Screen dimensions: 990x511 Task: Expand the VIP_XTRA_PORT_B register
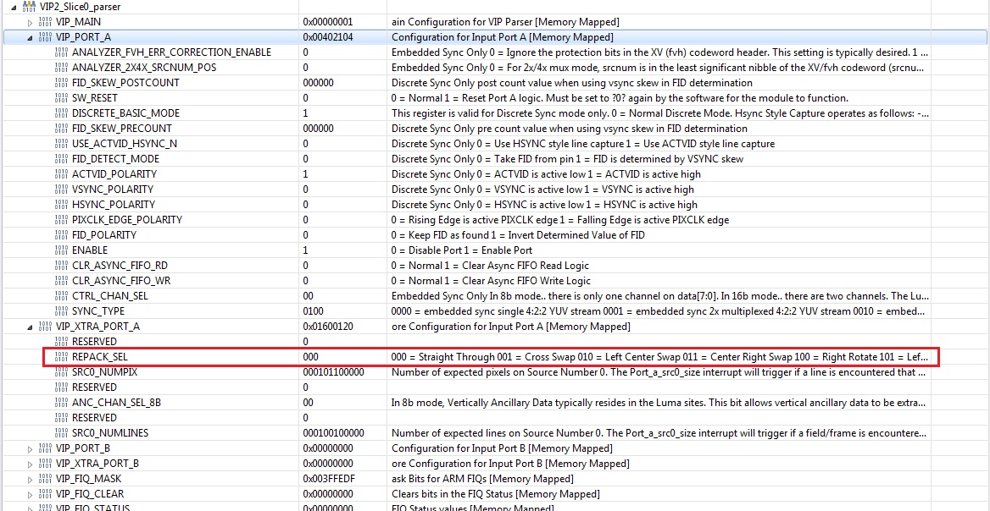coord(30,464)
